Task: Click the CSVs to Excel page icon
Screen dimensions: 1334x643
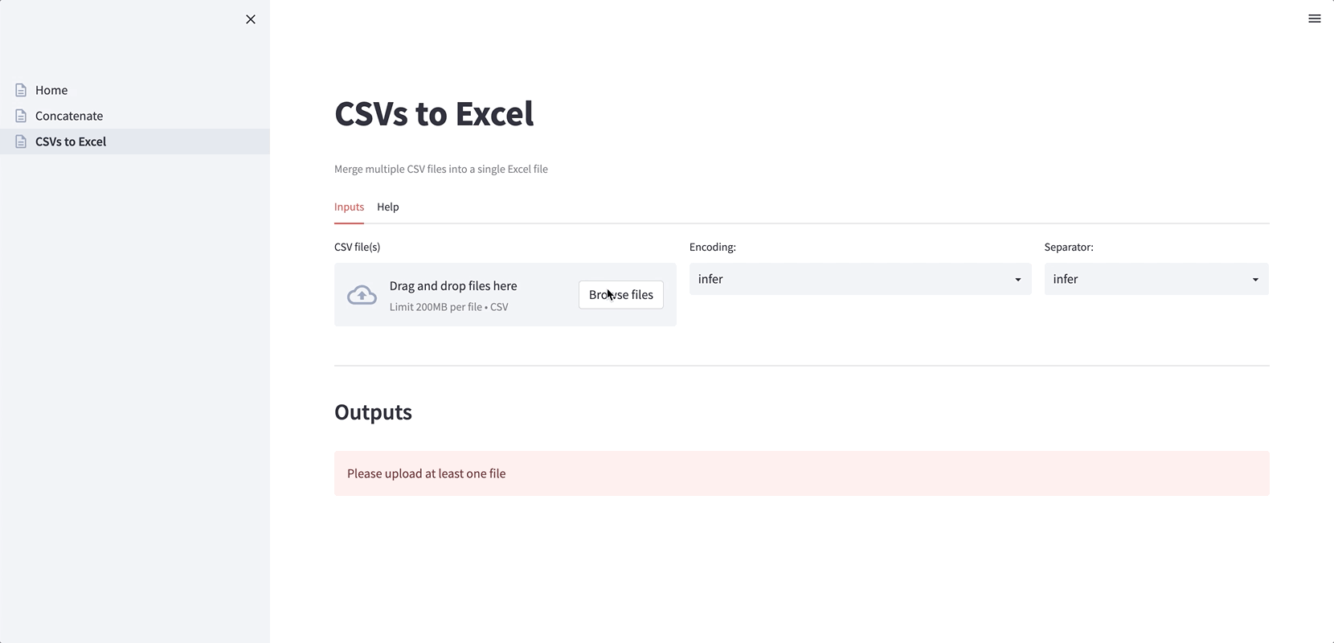Action: [18, 141]
